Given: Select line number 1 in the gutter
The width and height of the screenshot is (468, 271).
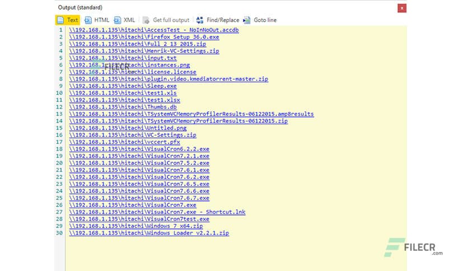Looking at the screenshot, I should pyautogui.click(x=60, y=30).
